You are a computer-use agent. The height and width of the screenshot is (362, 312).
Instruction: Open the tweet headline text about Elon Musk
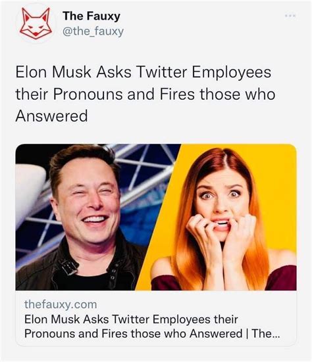click(x=145, y=94)
